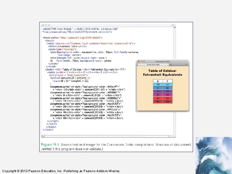Click the 32 Fahrenheit cell
Screen dimensions: 232x174
tap(168, 88)
